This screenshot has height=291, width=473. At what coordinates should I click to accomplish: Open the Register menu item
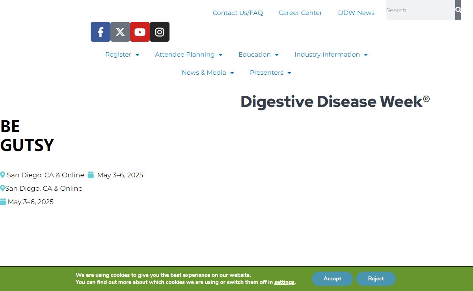118,55
